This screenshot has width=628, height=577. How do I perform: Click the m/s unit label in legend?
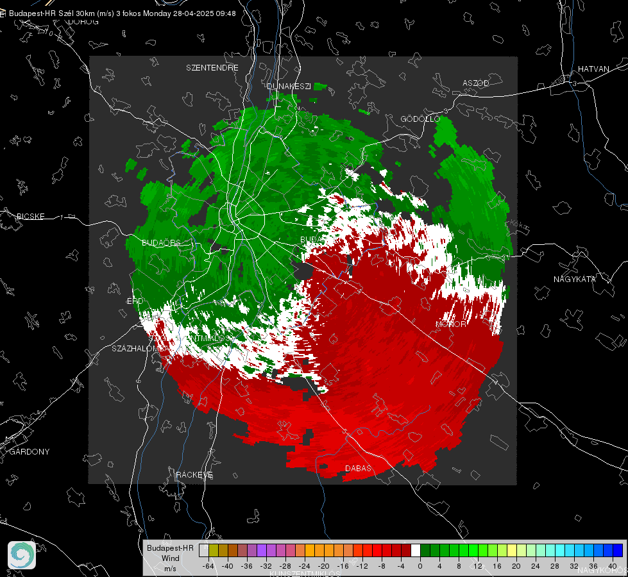pos(170,569)
